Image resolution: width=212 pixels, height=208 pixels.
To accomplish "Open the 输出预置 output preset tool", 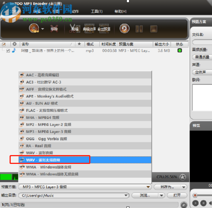I will pos(104,29).
